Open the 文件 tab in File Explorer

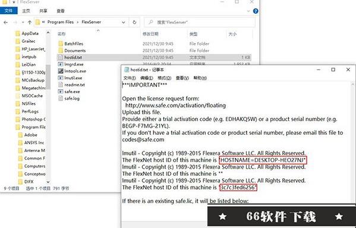(8, 11)
